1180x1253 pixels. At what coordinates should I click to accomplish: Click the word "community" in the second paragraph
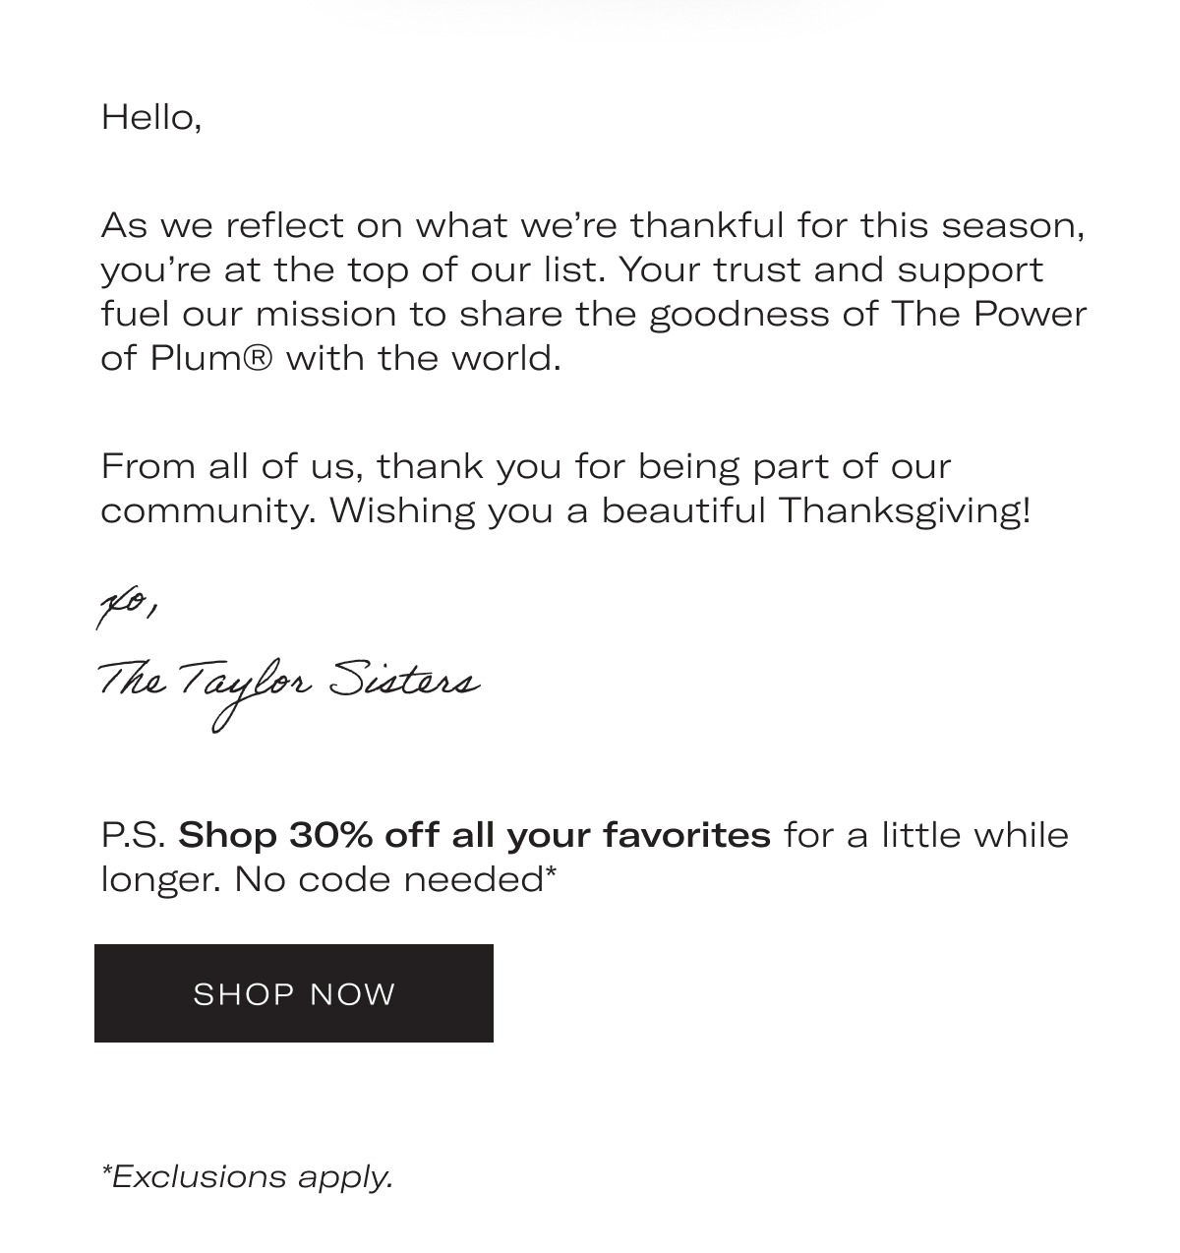pyautogui.click(x=204, y=511)
